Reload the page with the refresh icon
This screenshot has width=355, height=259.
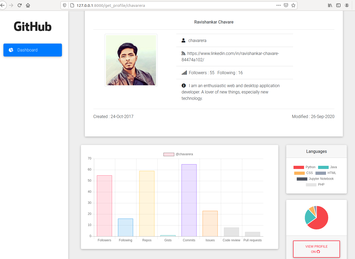tap(20, 5)
